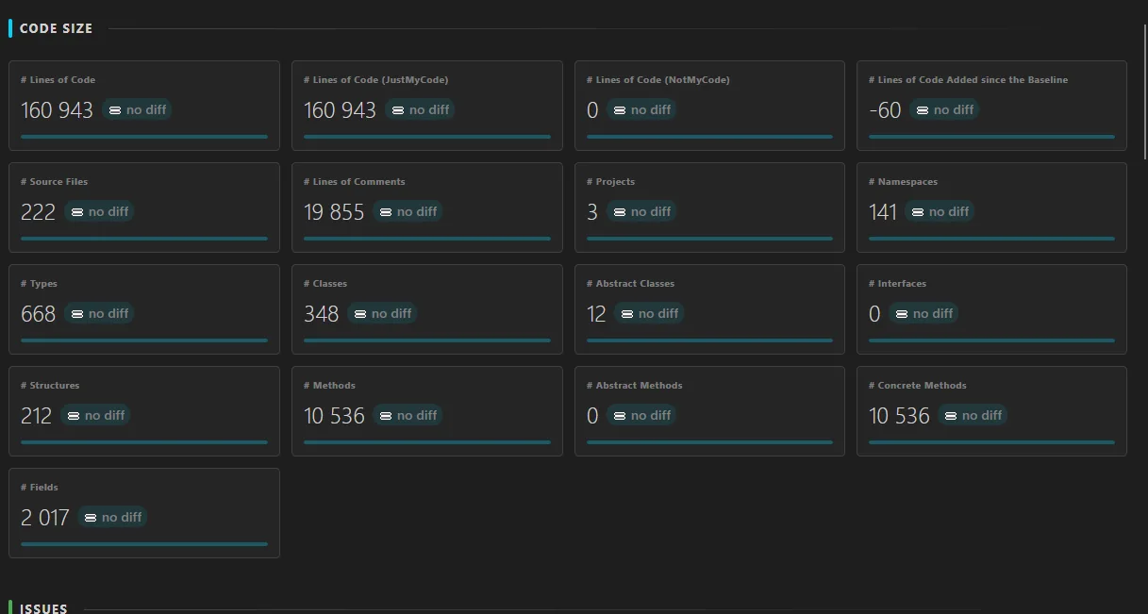Screen dimensions: 1148x614
Task: Select the 10 536 value under # Methods
Action: pos(334,416)
